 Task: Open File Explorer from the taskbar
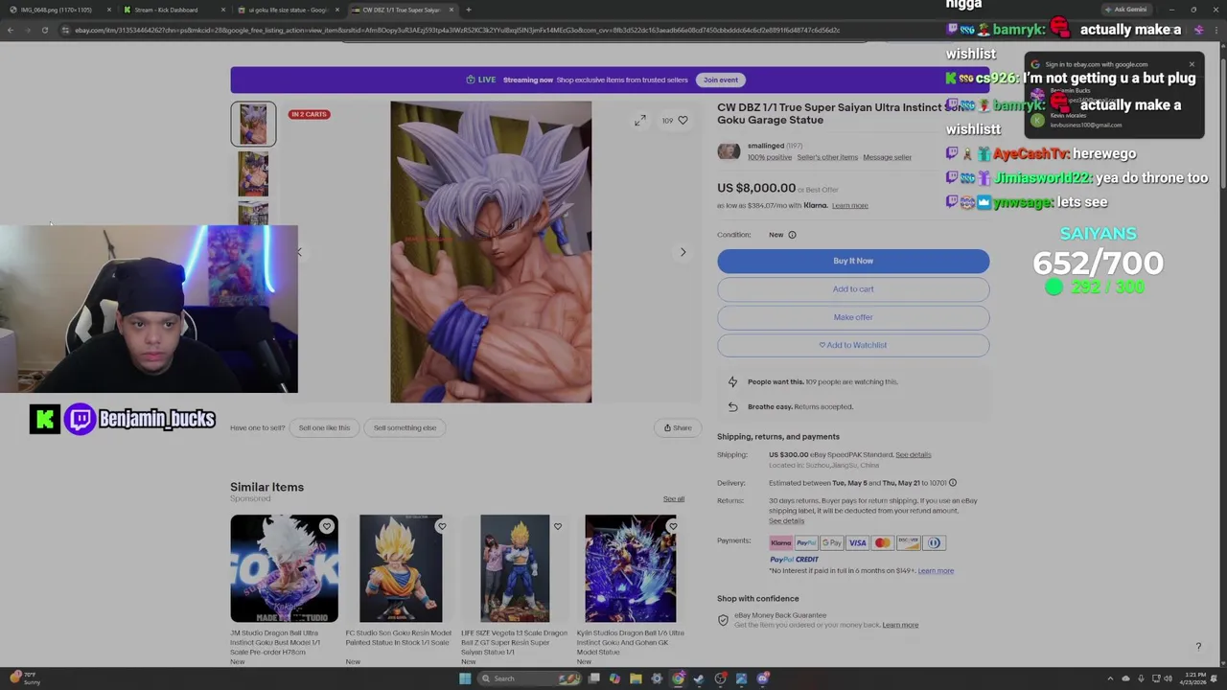click(x=636, y=678)
